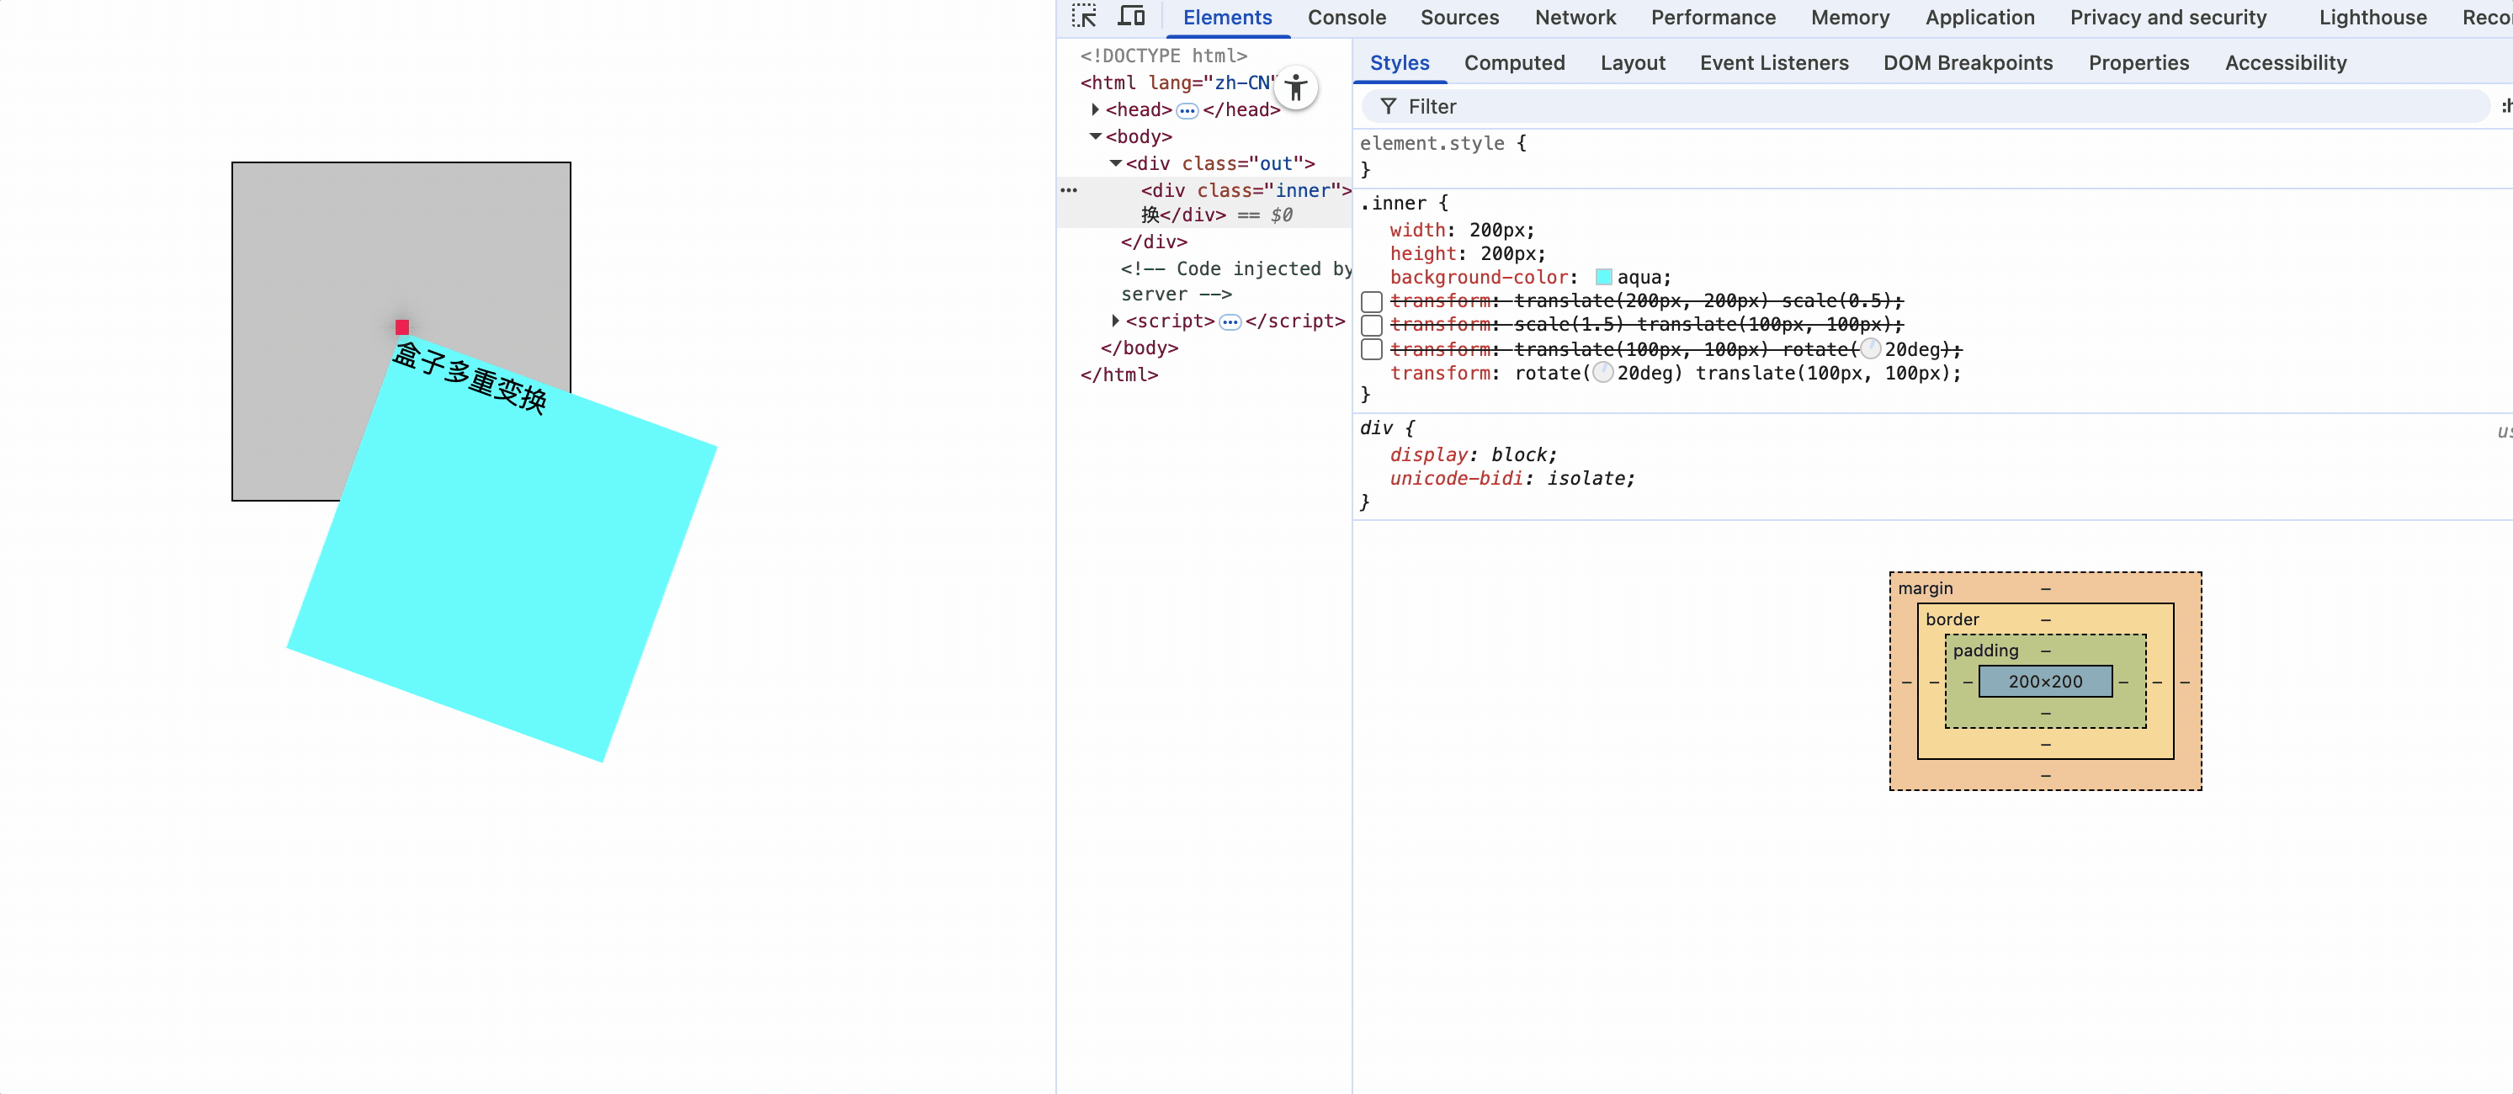Open the angle picker in the active rotate transform
This screenshot has width=2513, height=1094.
1603,374
